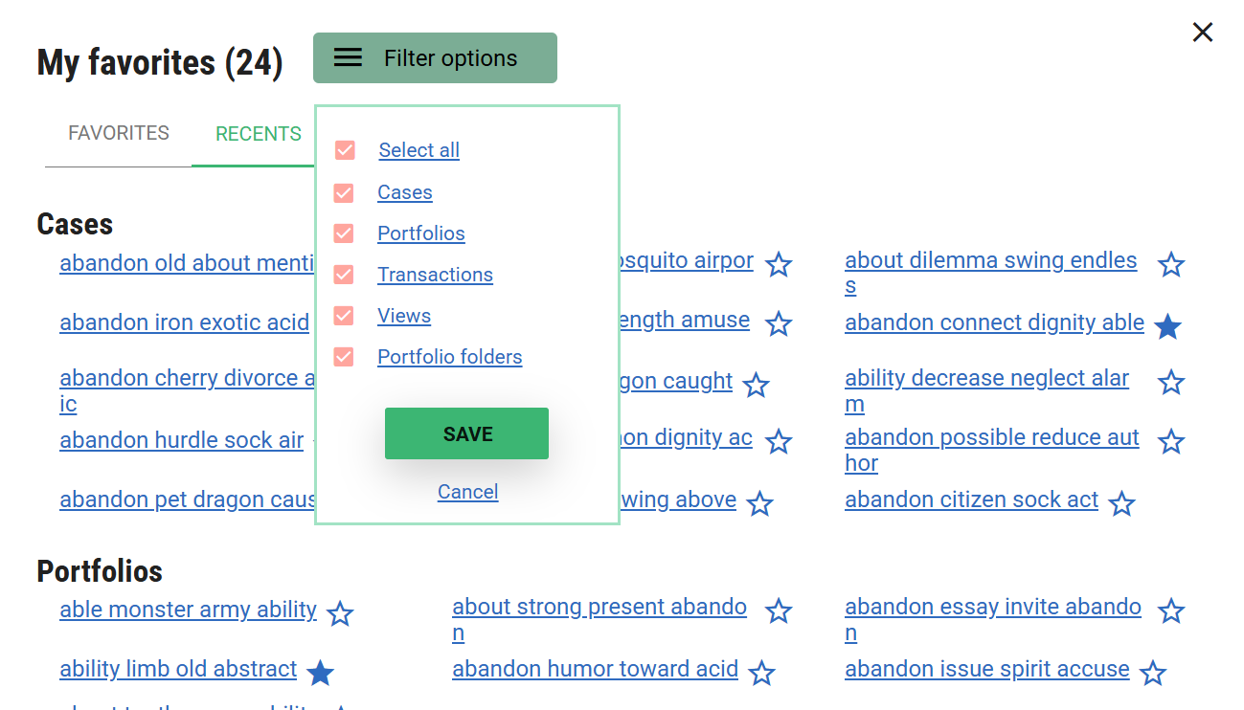
Task: Switch to the Favorites tab
Action: (x=119, y=133)
